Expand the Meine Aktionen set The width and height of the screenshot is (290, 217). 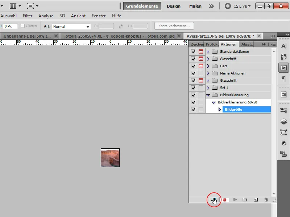pos(208,73)
